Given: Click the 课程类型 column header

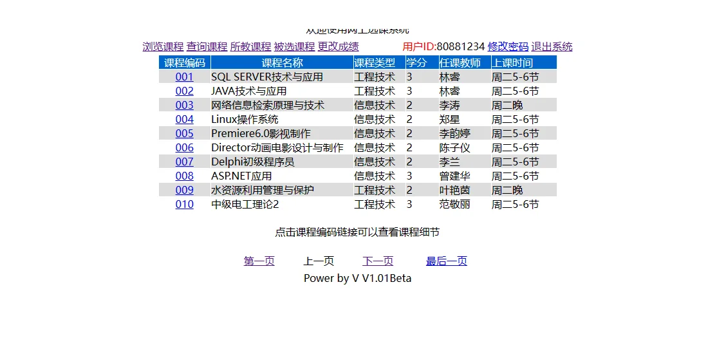Looking at the screenshot, I should [379, 62].
